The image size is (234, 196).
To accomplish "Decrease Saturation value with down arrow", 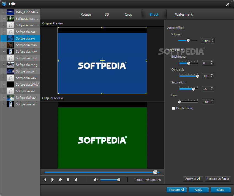I will point(212,89).
